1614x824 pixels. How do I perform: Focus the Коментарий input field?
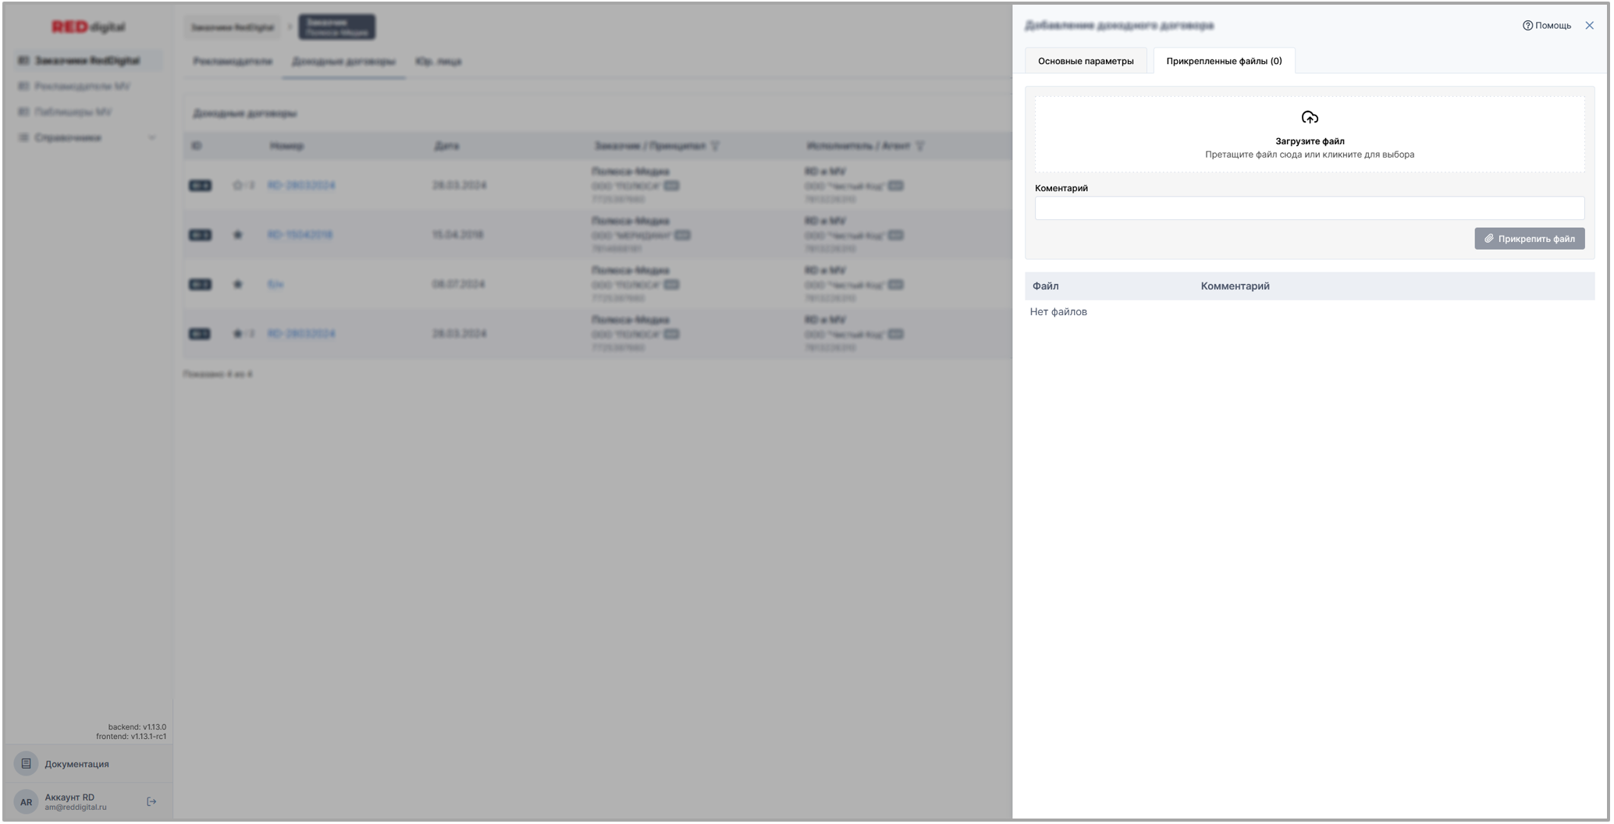pos(1309,208)
